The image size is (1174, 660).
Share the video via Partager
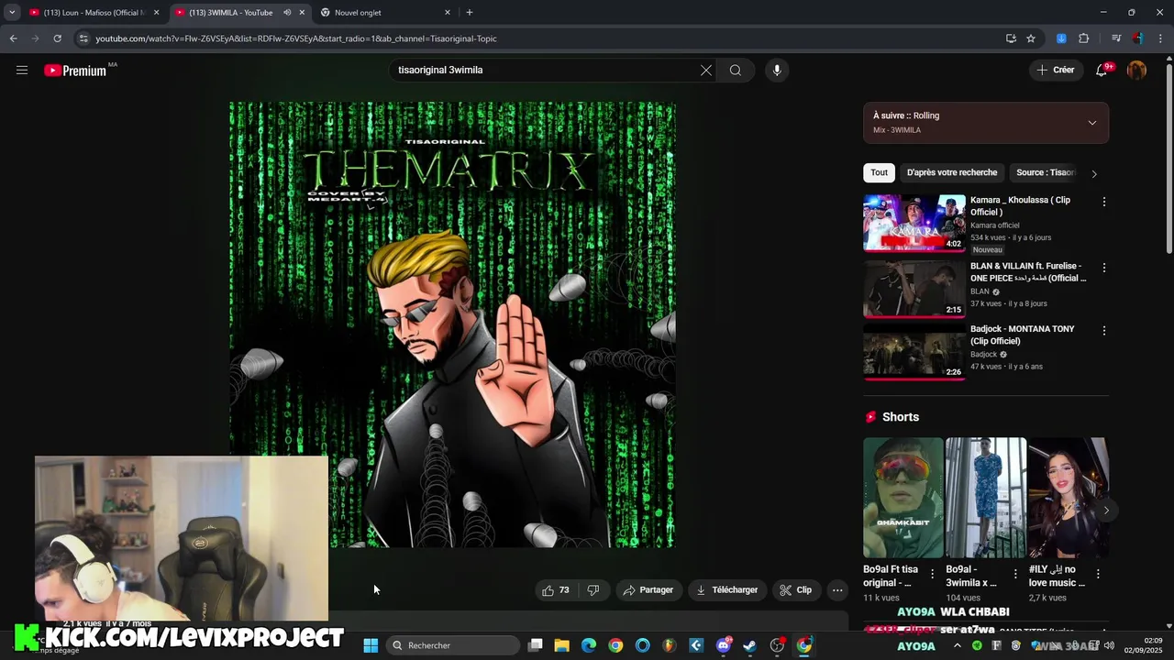coord(648,590)
